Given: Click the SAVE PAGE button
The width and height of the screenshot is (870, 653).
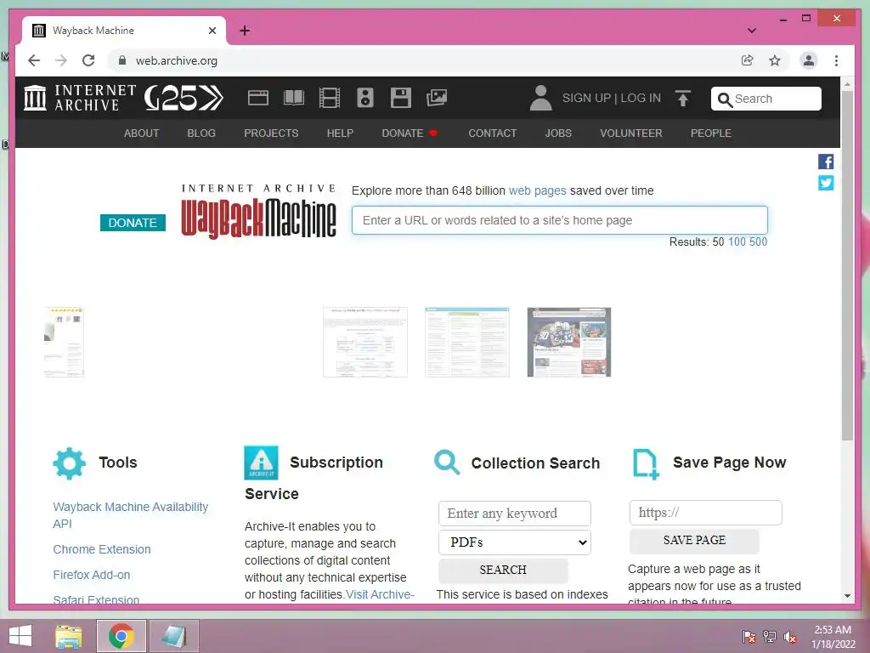Looking at the screenshot, I should point(694,540).
